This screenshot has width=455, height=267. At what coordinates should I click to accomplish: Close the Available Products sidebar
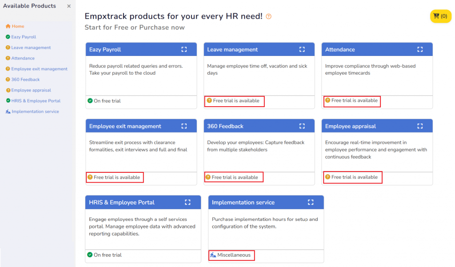(x=69, y=6)
